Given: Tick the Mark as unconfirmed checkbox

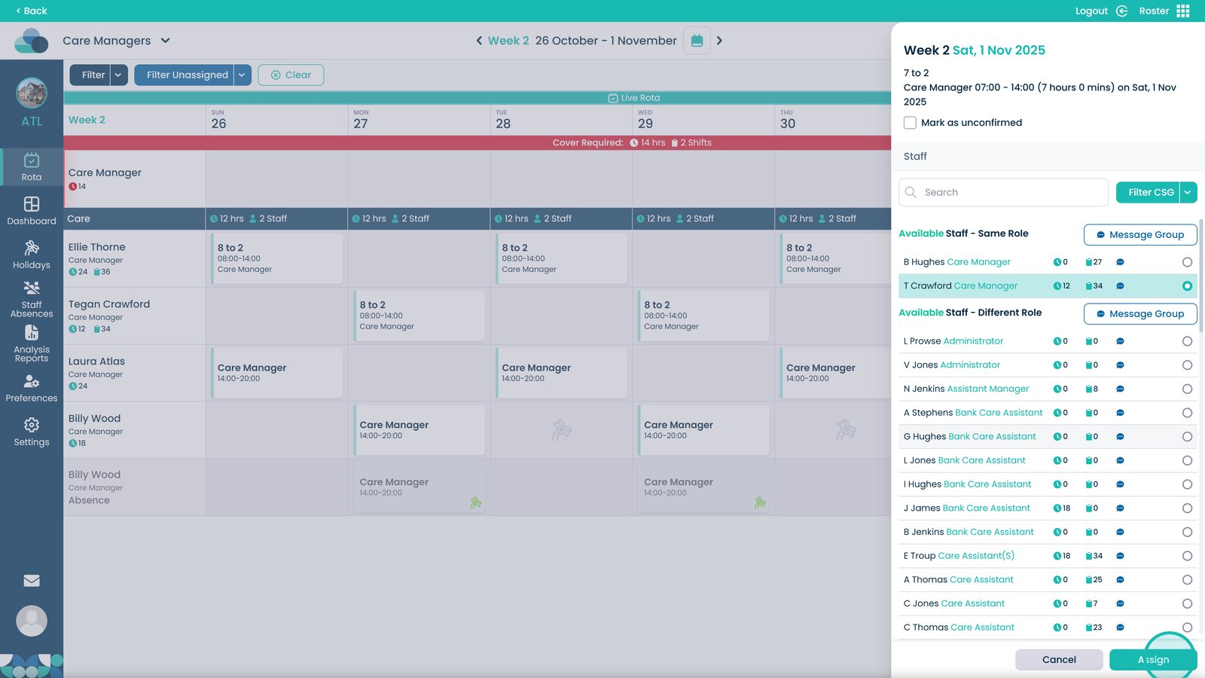Looking at the screenshot, I should click(911, 123).
